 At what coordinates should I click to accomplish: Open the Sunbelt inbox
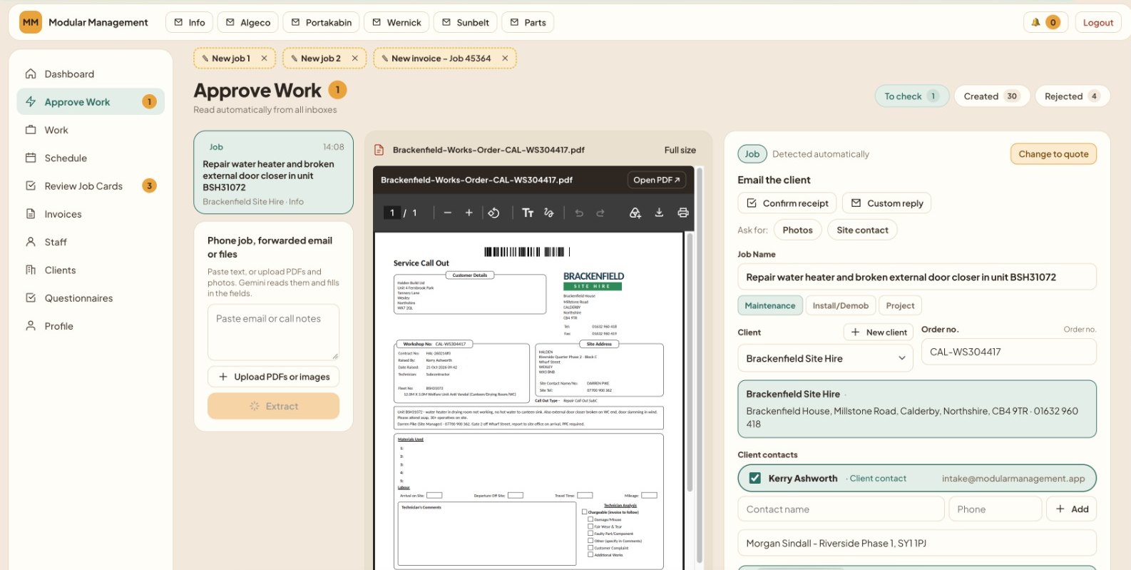point(465,22)
